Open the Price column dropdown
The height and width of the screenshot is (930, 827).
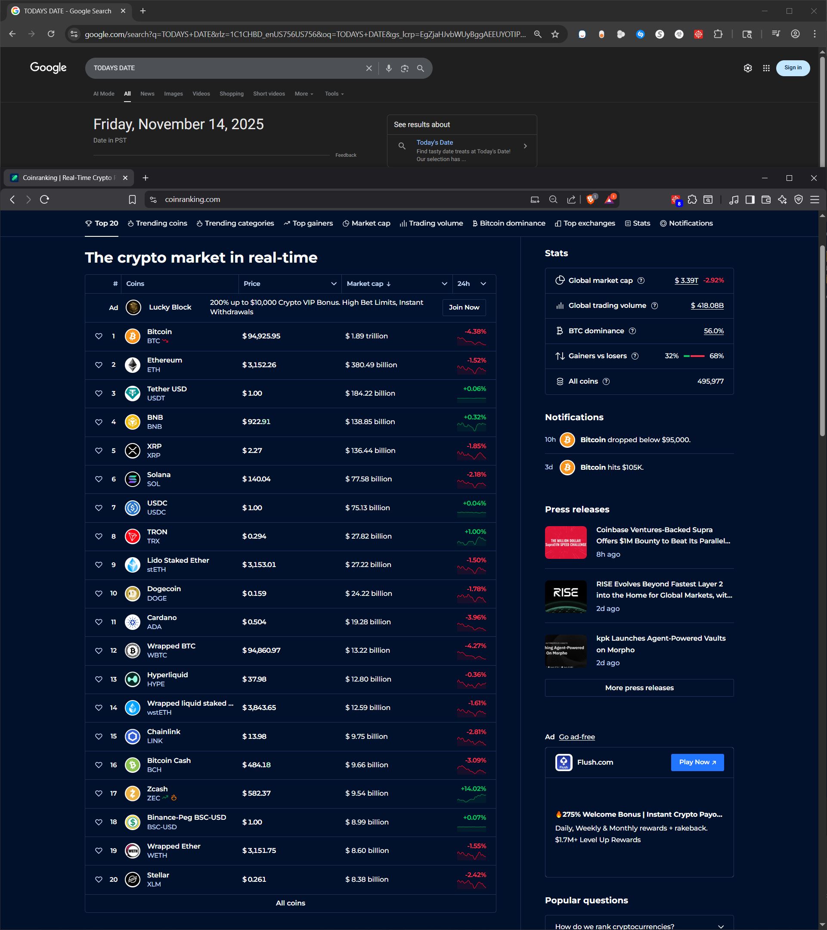334,283
